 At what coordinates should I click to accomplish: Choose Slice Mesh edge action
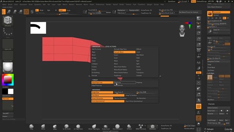pyautogui.click(x=147, y=55)
